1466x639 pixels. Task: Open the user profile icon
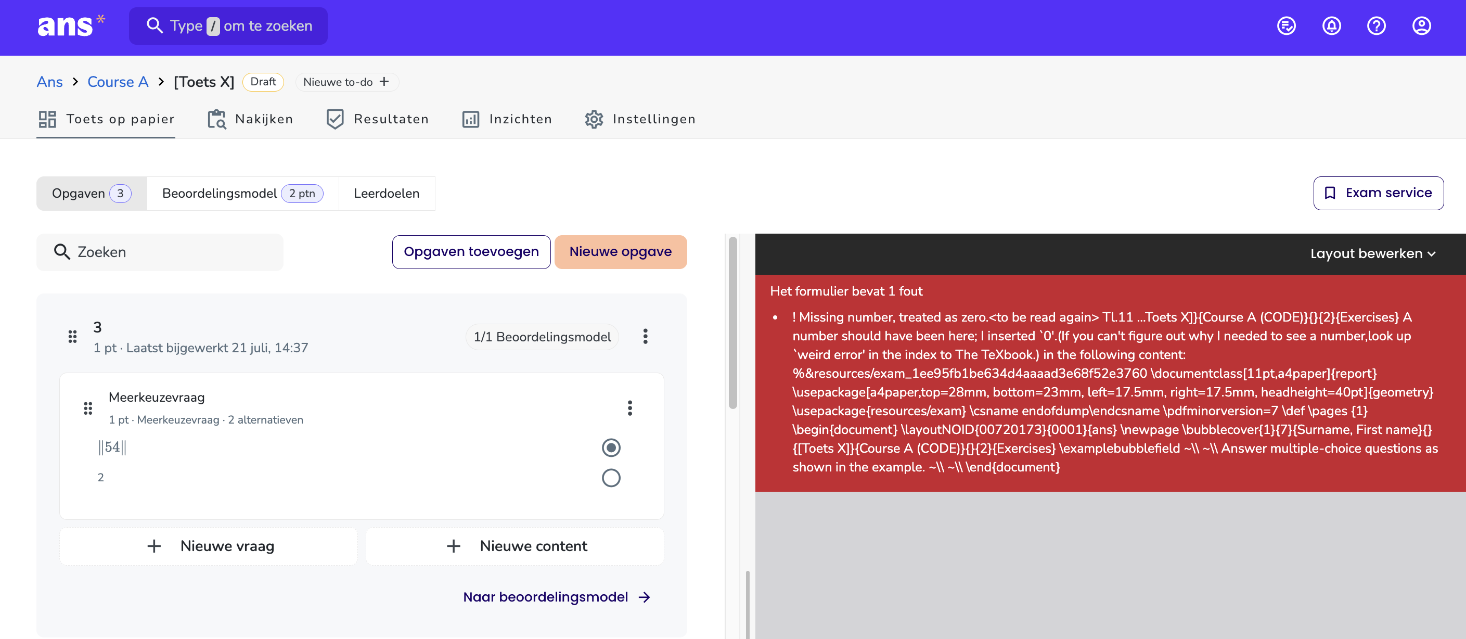point(1421,26)
